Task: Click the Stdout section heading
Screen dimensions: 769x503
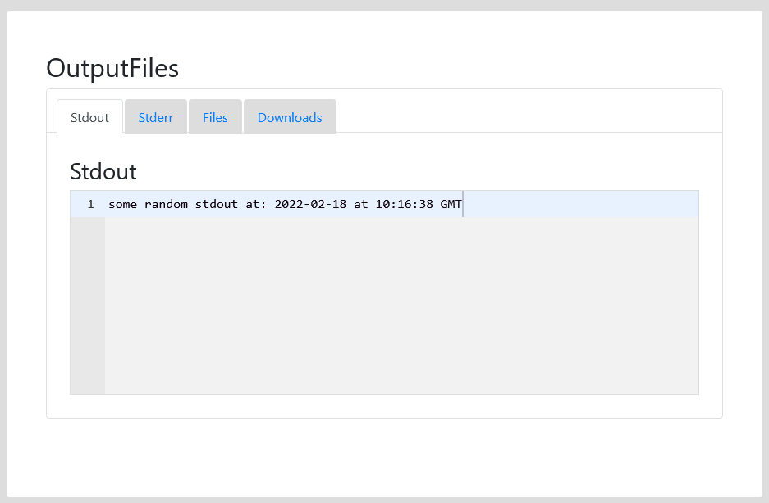Action: coord(103,172)
